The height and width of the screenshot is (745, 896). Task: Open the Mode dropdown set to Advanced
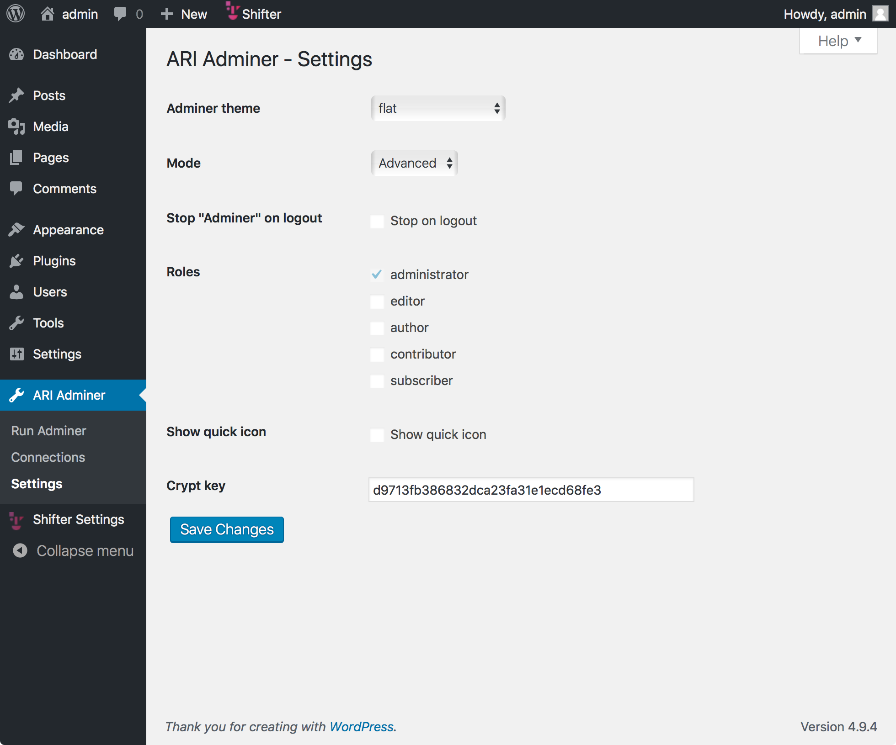[414, 163]
